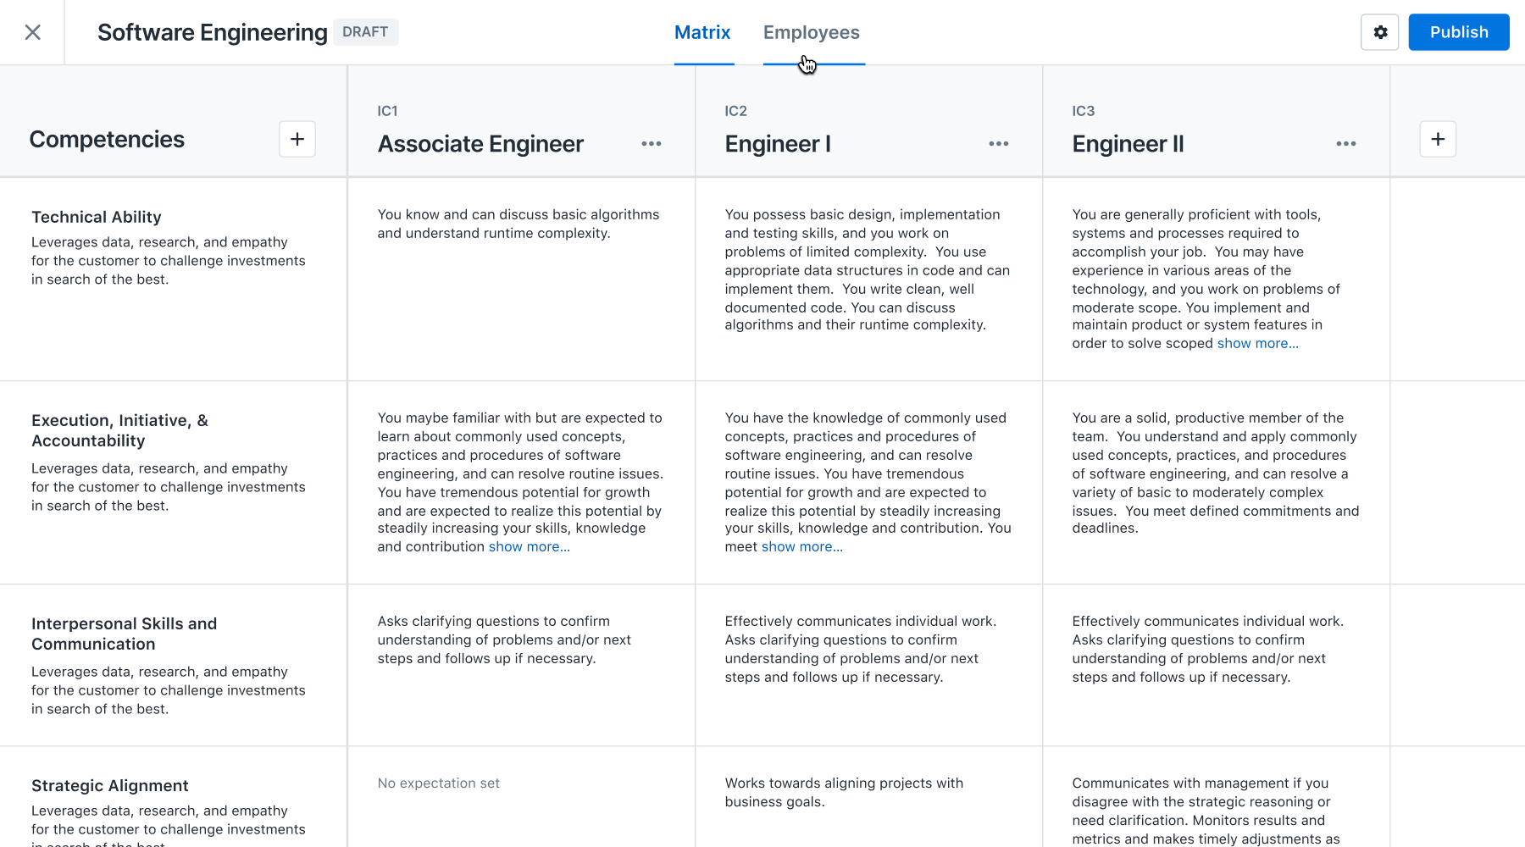Click the Strategic Alignment competency row
The image size is (1525, 847).
[x=109, y=785]
